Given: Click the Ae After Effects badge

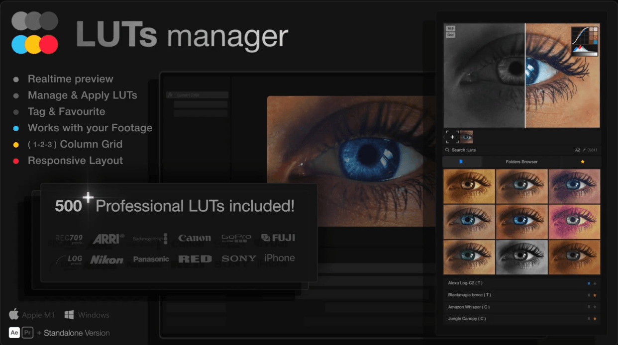Looking at the screenshot, I should (14, 333).
